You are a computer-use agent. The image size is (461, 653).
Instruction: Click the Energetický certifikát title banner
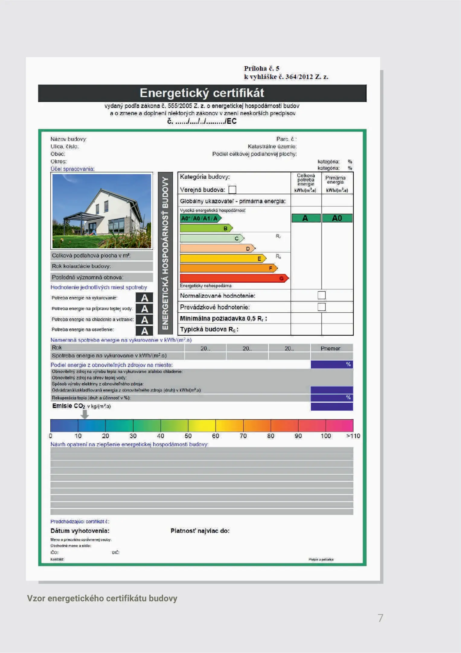(x=202, y=93)
